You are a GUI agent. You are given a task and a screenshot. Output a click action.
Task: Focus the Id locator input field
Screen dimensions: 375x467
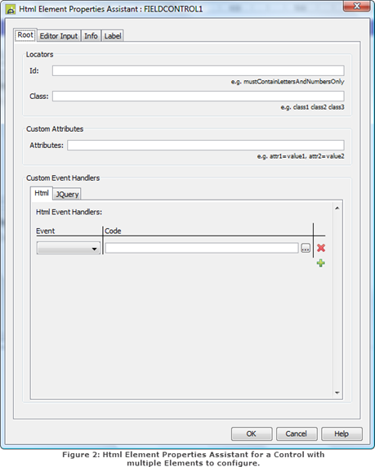point(199,71)
